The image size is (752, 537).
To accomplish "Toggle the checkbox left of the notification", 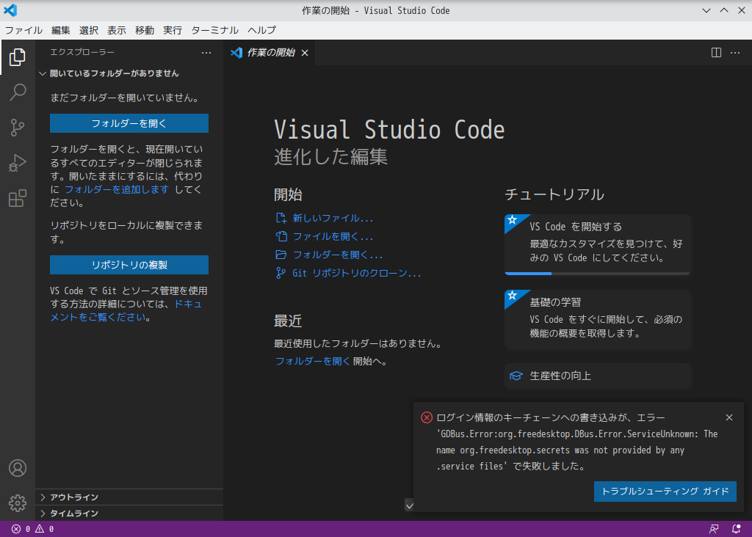I will click(410, 505).
